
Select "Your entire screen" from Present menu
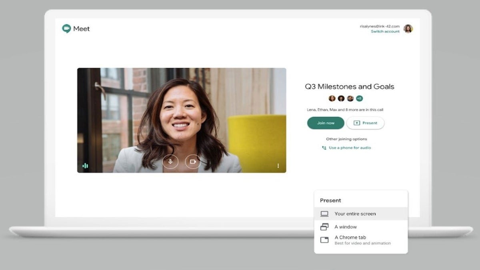(355, 214)
